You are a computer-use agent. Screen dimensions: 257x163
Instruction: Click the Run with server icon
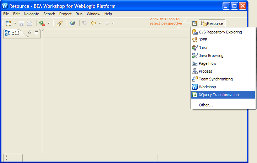pos(42,23)
